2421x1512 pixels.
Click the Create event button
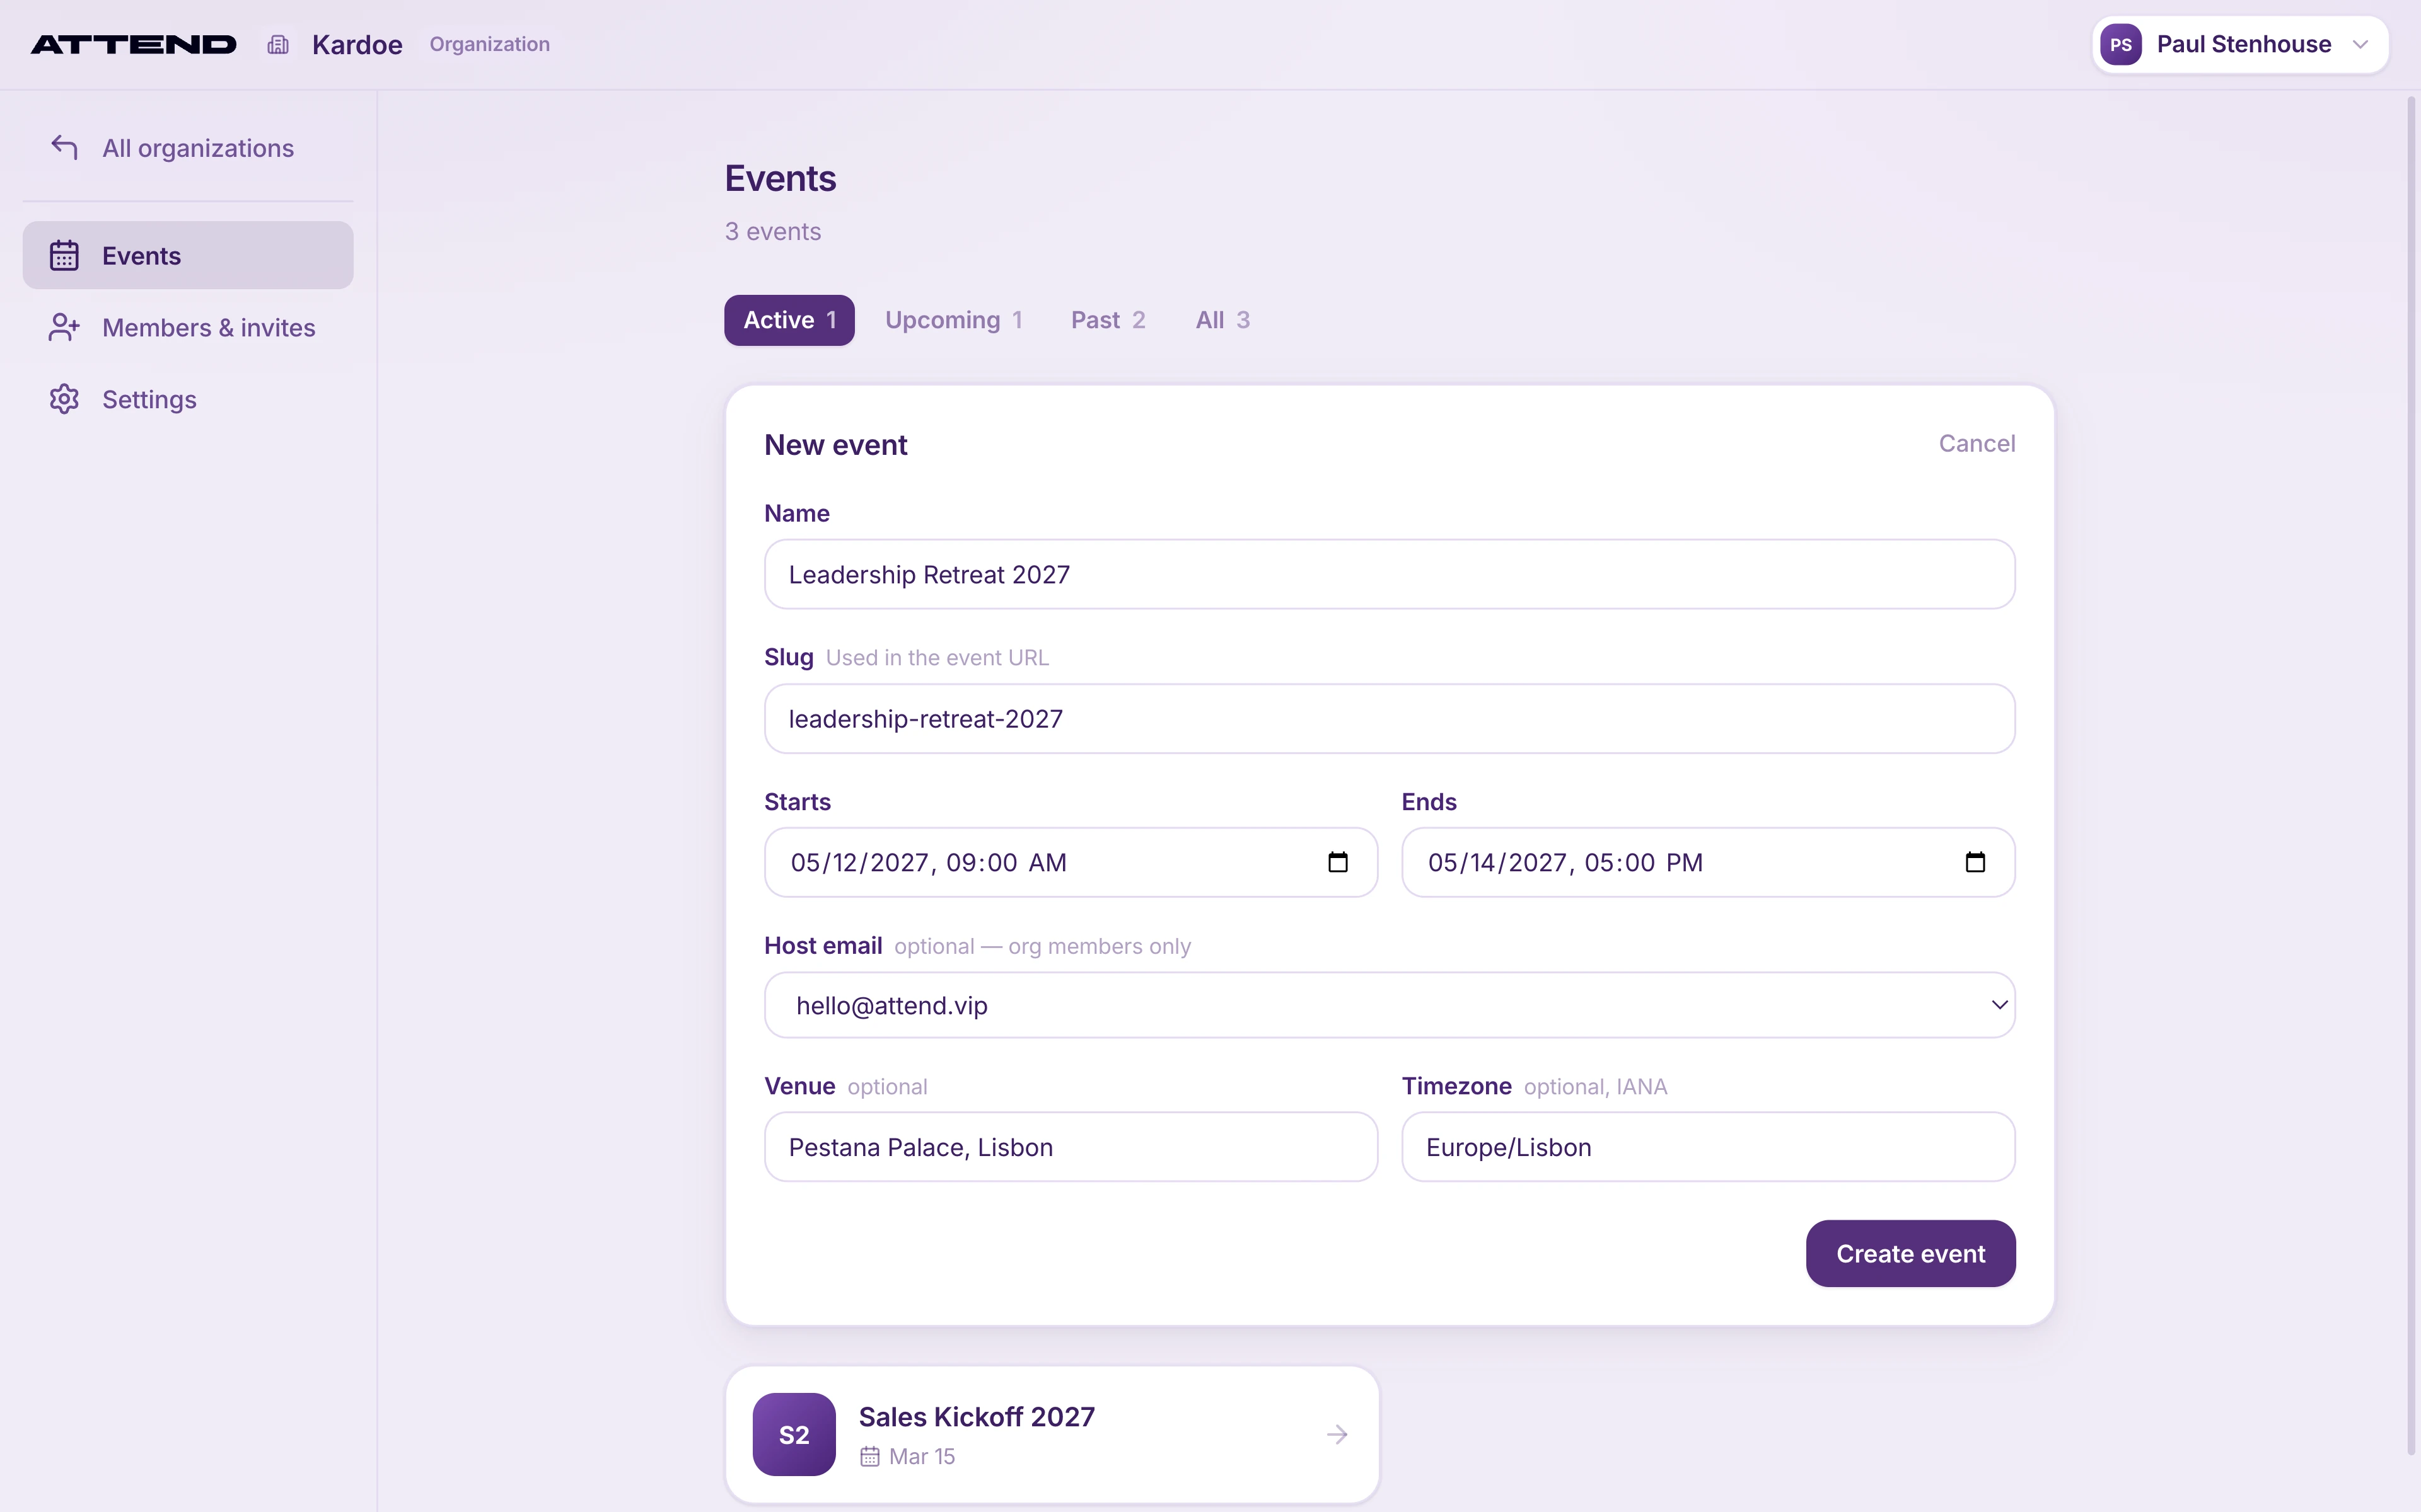1910,1253
